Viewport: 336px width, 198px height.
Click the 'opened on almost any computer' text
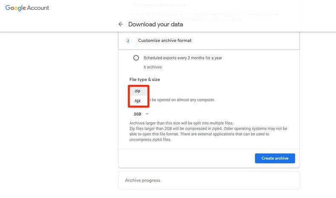[x=182, y=100]
